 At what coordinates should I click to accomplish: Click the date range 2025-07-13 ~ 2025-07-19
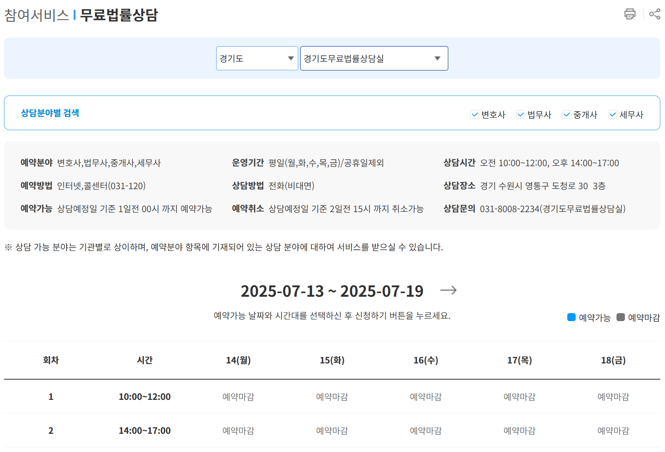pos(332,291)
